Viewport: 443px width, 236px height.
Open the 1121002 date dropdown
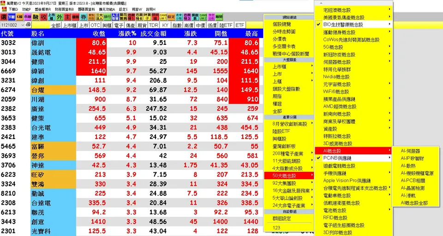(x=22, y=25)
